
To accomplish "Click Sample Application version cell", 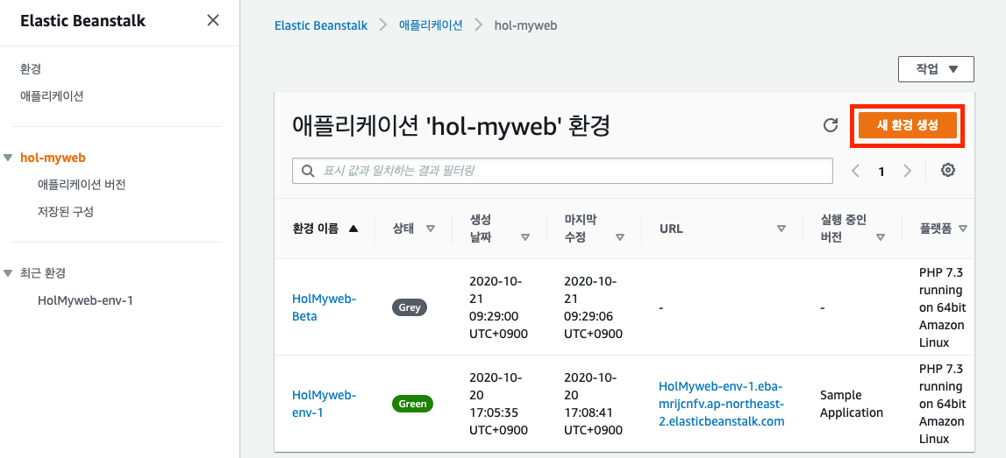I will tap(852, 404).
